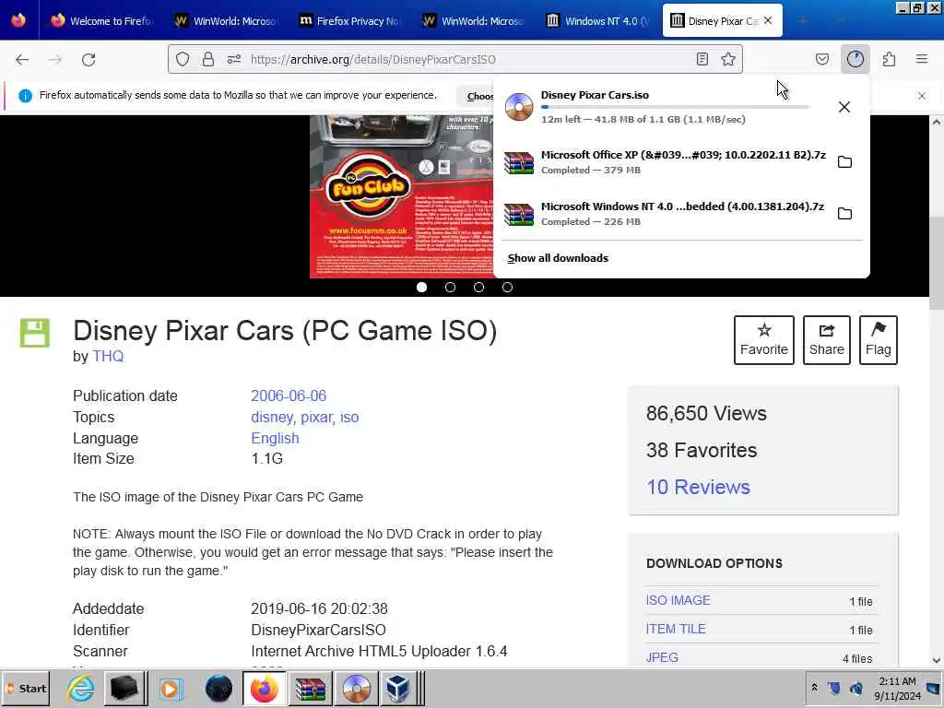Switch to the Firefox Privacy Notice tab
944x708 pixels.
[349, 21]
